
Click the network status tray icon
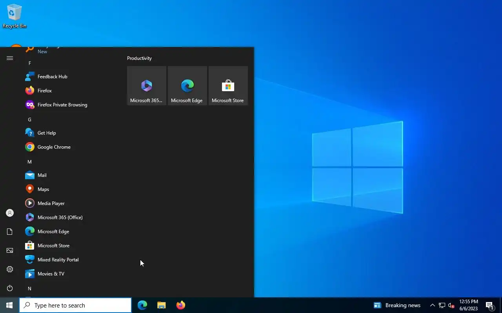click(x=442, y=305)
